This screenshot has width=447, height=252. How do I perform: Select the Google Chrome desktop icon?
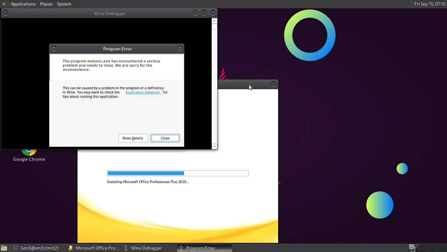29,155
